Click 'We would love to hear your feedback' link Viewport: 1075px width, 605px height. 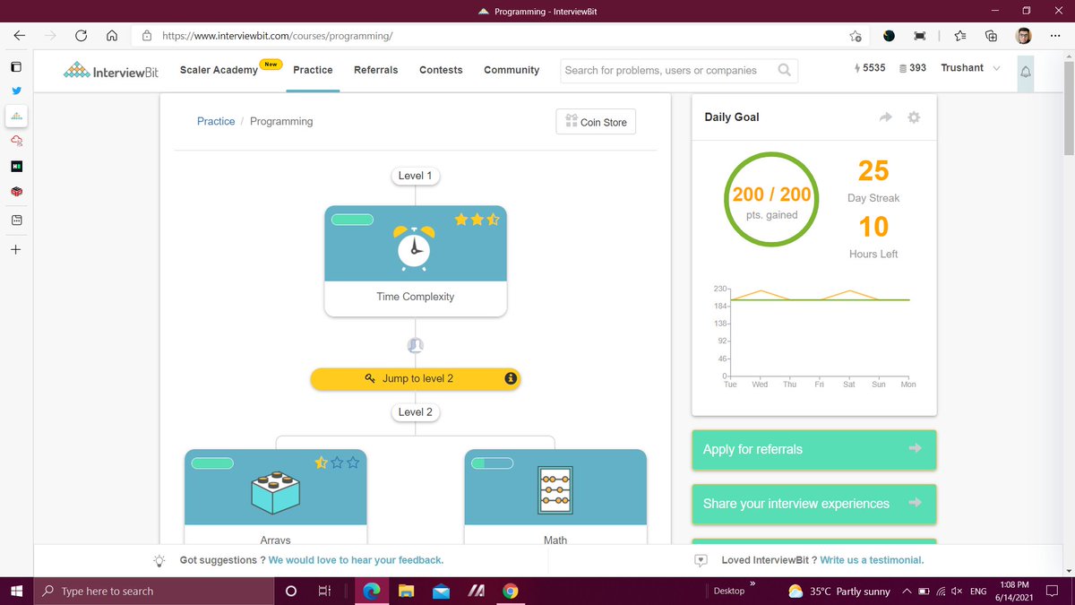[356, 560]
